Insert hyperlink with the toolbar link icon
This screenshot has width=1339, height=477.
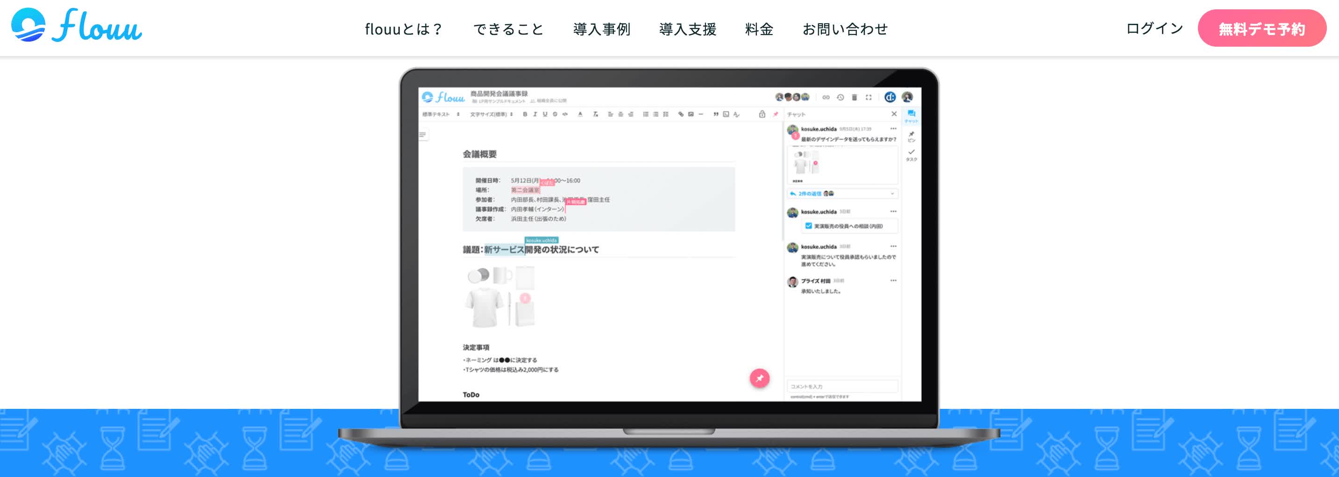[681, 114]
